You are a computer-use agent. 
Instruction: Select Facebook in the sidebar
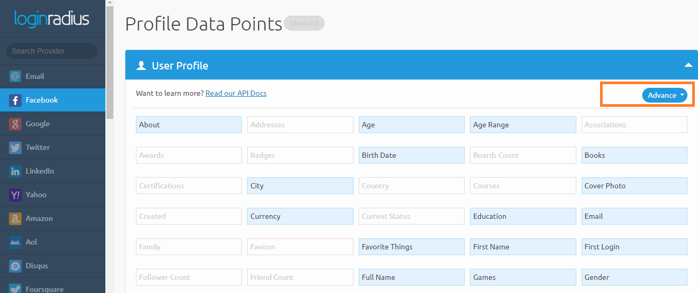(53, 100)
